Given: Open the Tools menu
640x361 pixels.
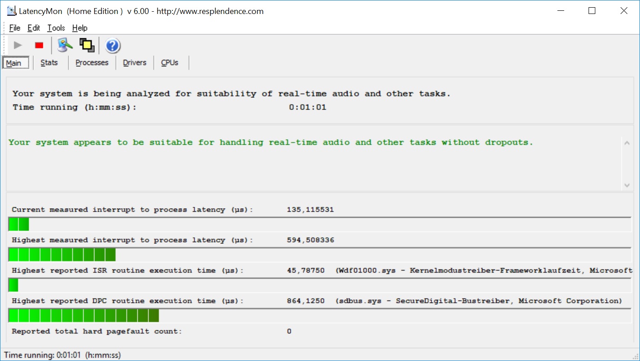Looking at the screenshot, I should [56, 28].
